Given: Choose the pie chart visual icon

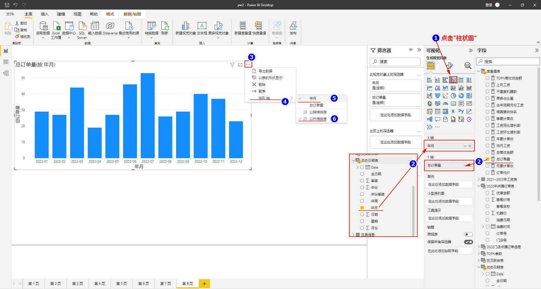Looking at the screenshot, I should [x=453, y=96].
